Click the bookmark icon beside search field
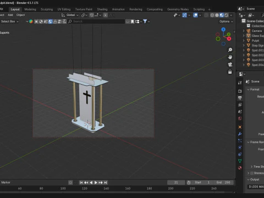The image size is (264, 198). (133, 21)
